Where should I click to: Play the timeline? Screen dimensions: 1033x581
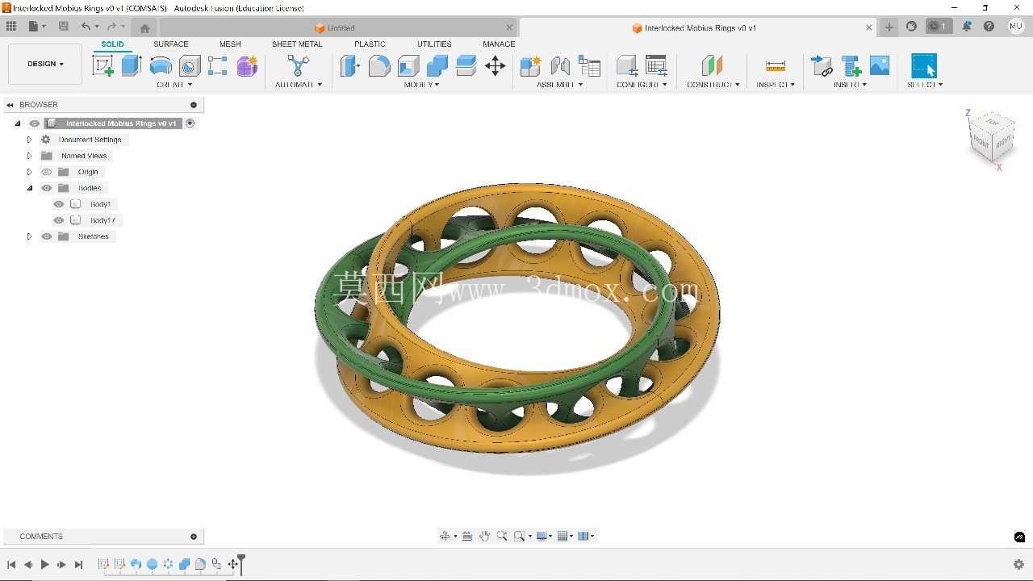click(x=45, y=565)
